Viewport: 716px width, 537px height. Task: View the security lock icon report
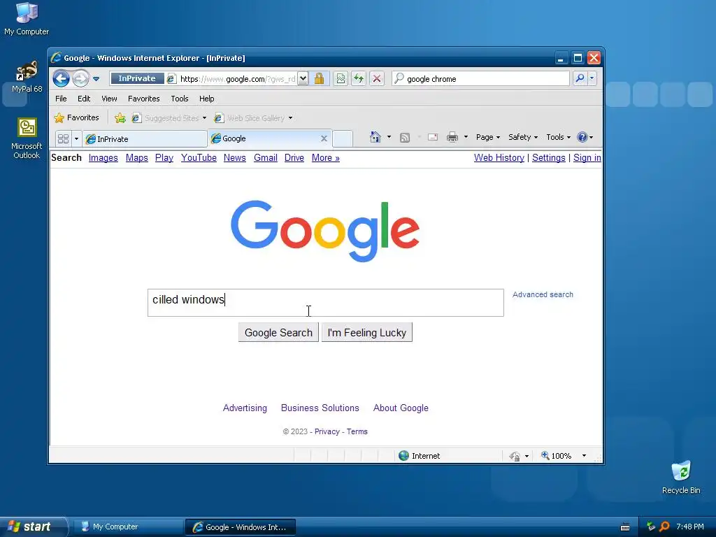(319, 78)
